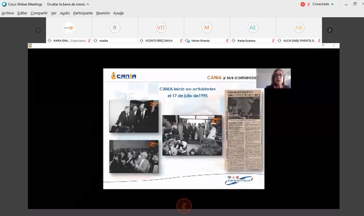Click the M avatar of Marian Miranda
364x216 pixels.
[x=207, y=28]
